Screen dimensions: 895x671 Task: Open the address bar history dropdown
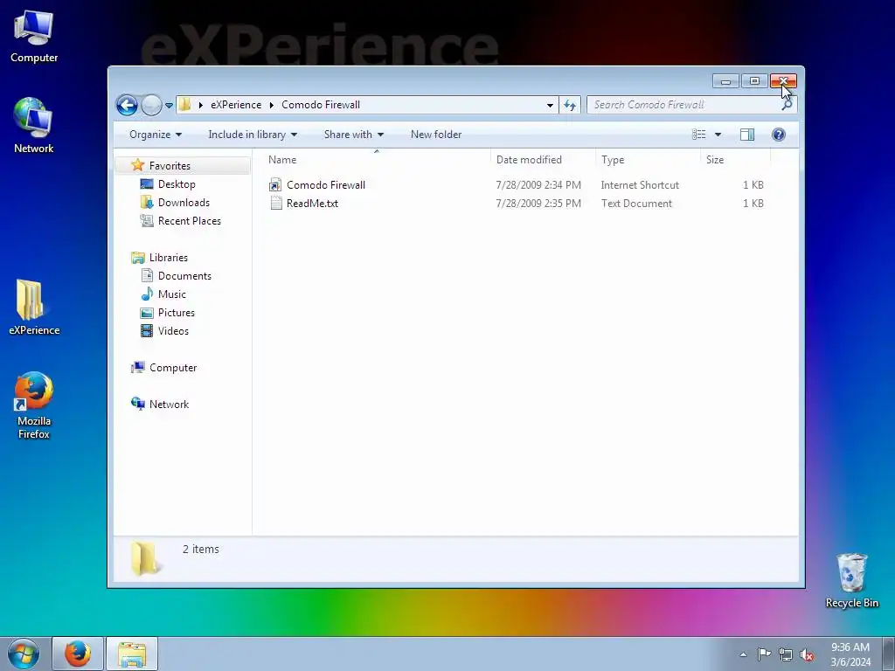click(x=550, y=105)
